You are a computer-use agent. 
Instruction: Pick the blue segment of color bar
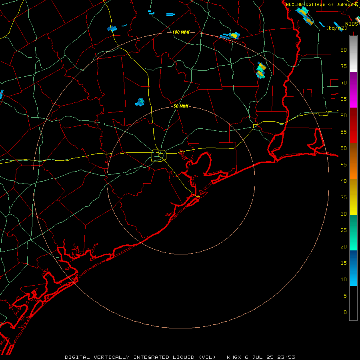[x=353, y=268]
